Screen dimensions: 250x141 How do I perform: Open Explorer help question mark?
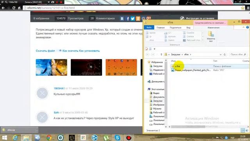(248, 27)
